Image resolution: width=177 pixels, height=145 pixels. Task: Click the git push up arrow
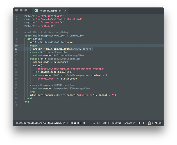[x=144, y=123]
